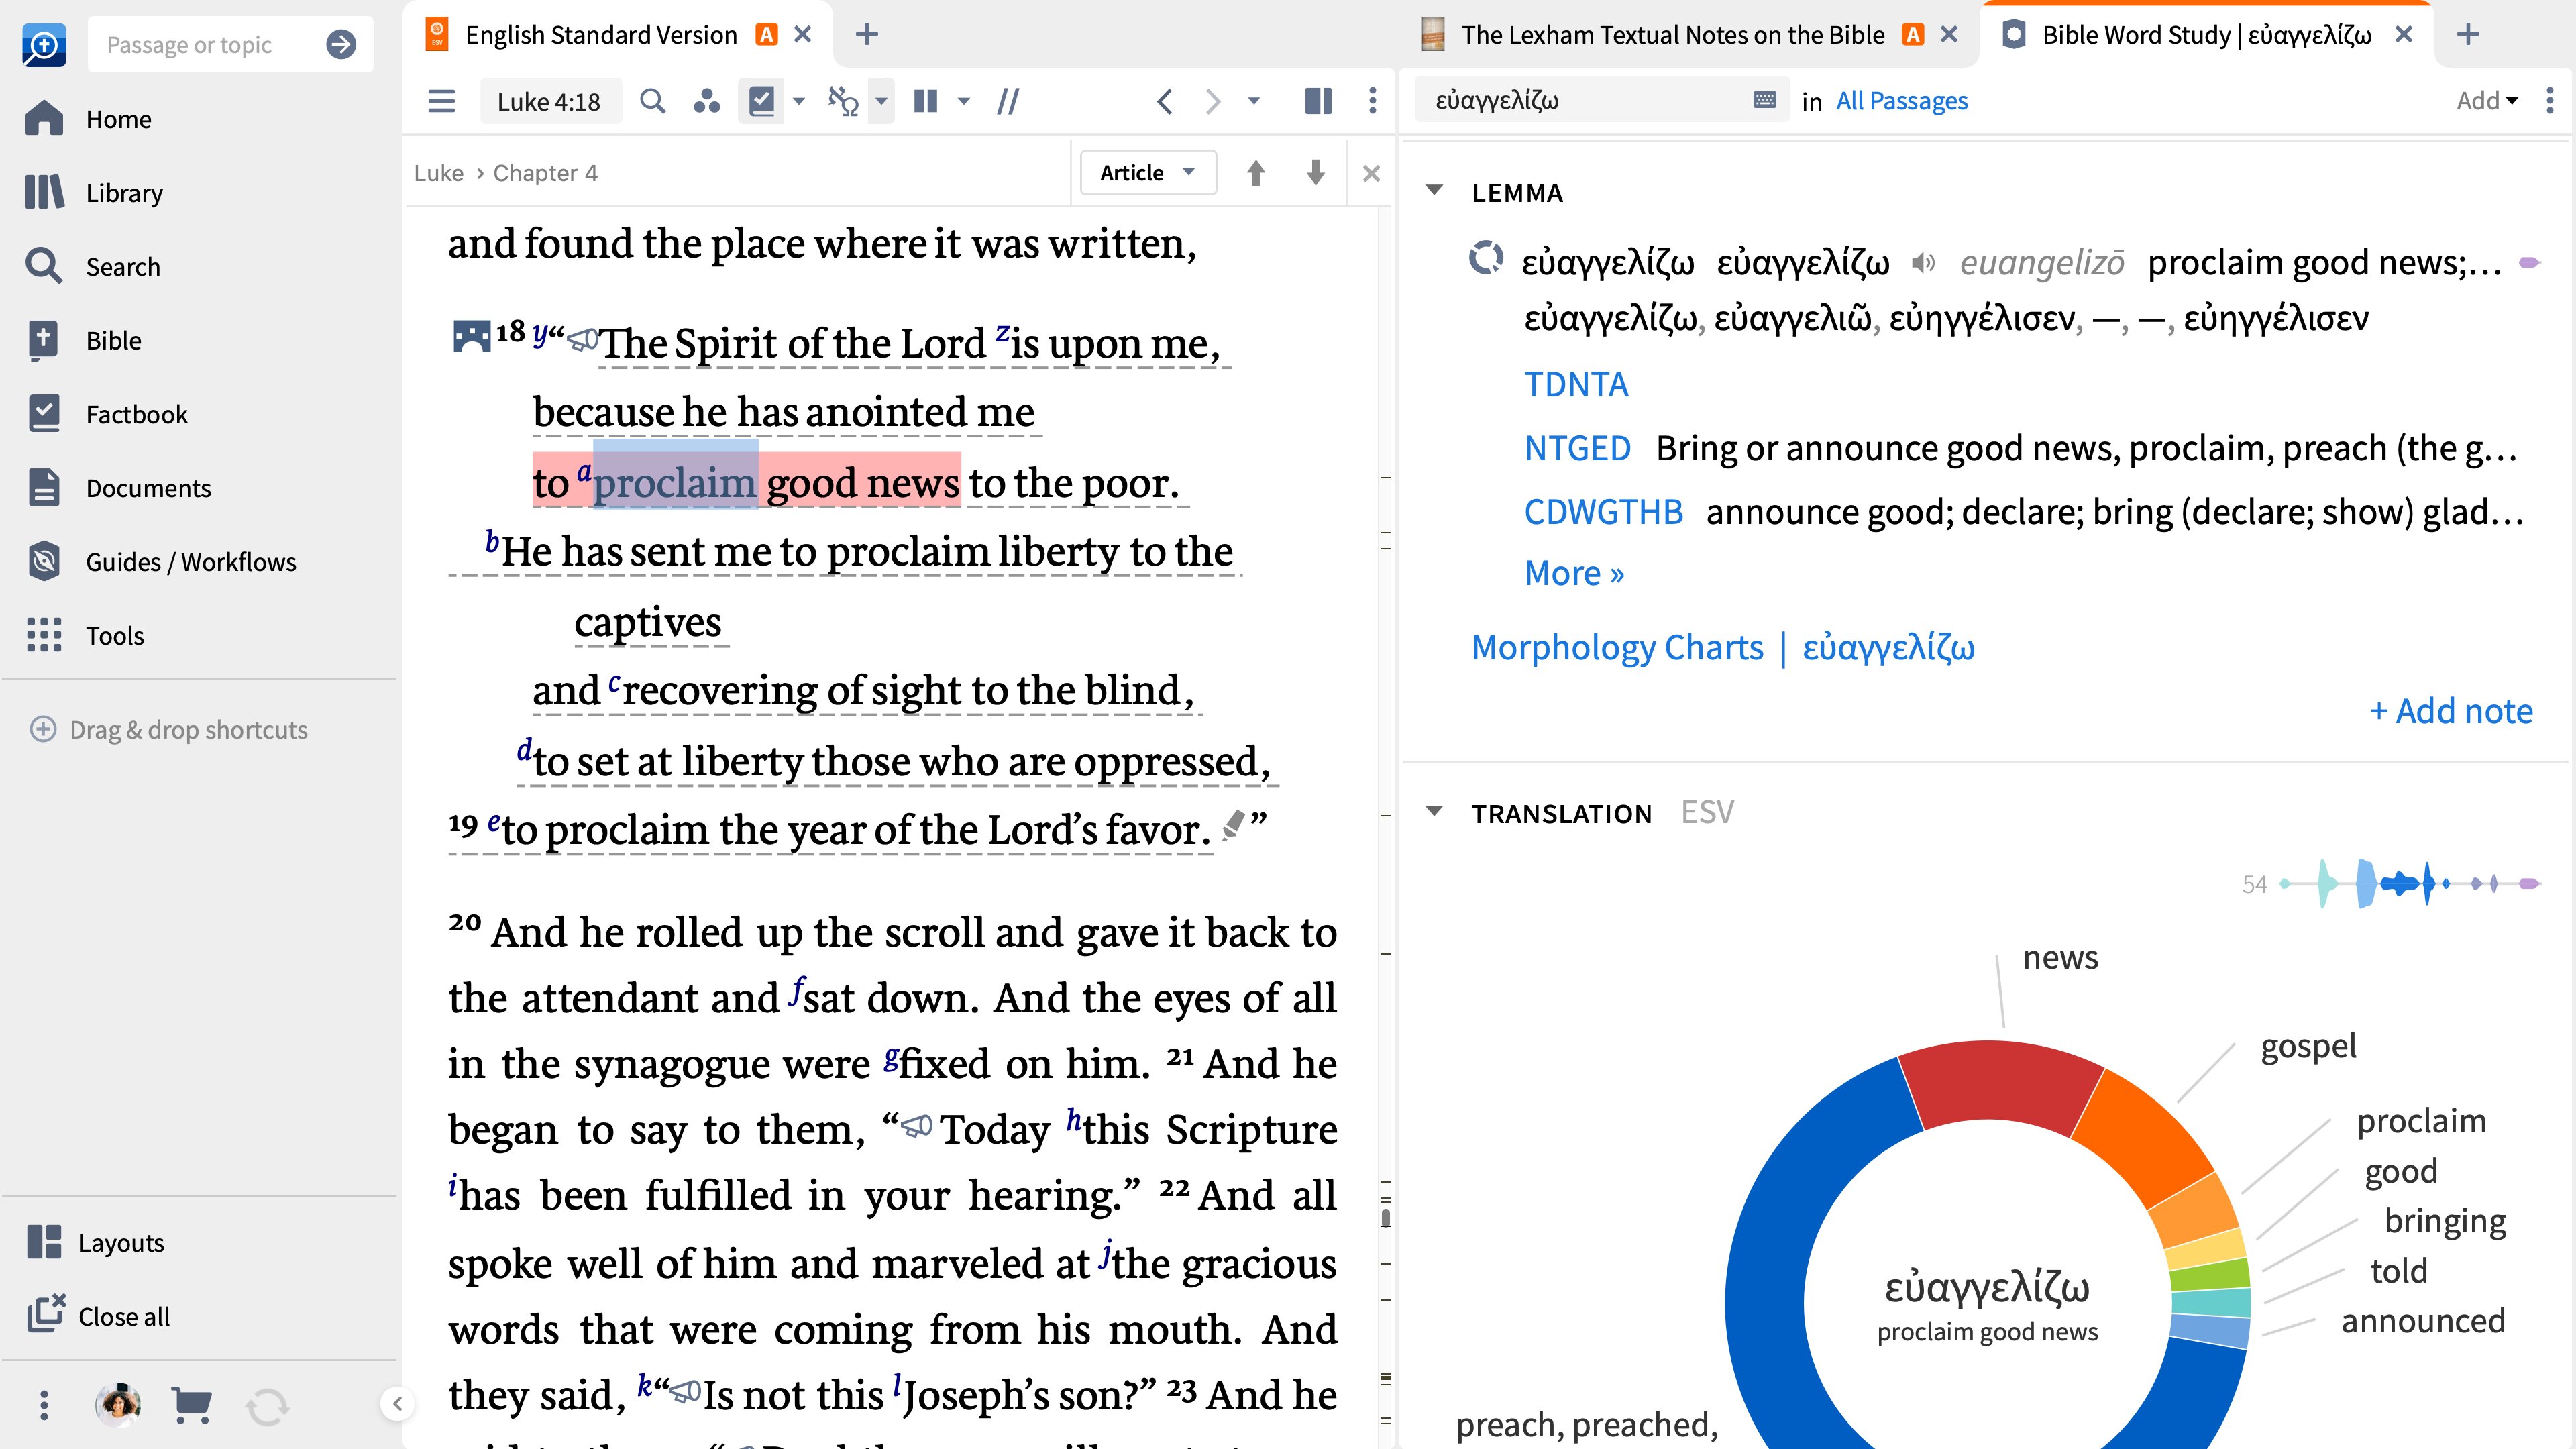
Task: Click the Luke 4:18 reference box
Action: [x=549, y=101]
